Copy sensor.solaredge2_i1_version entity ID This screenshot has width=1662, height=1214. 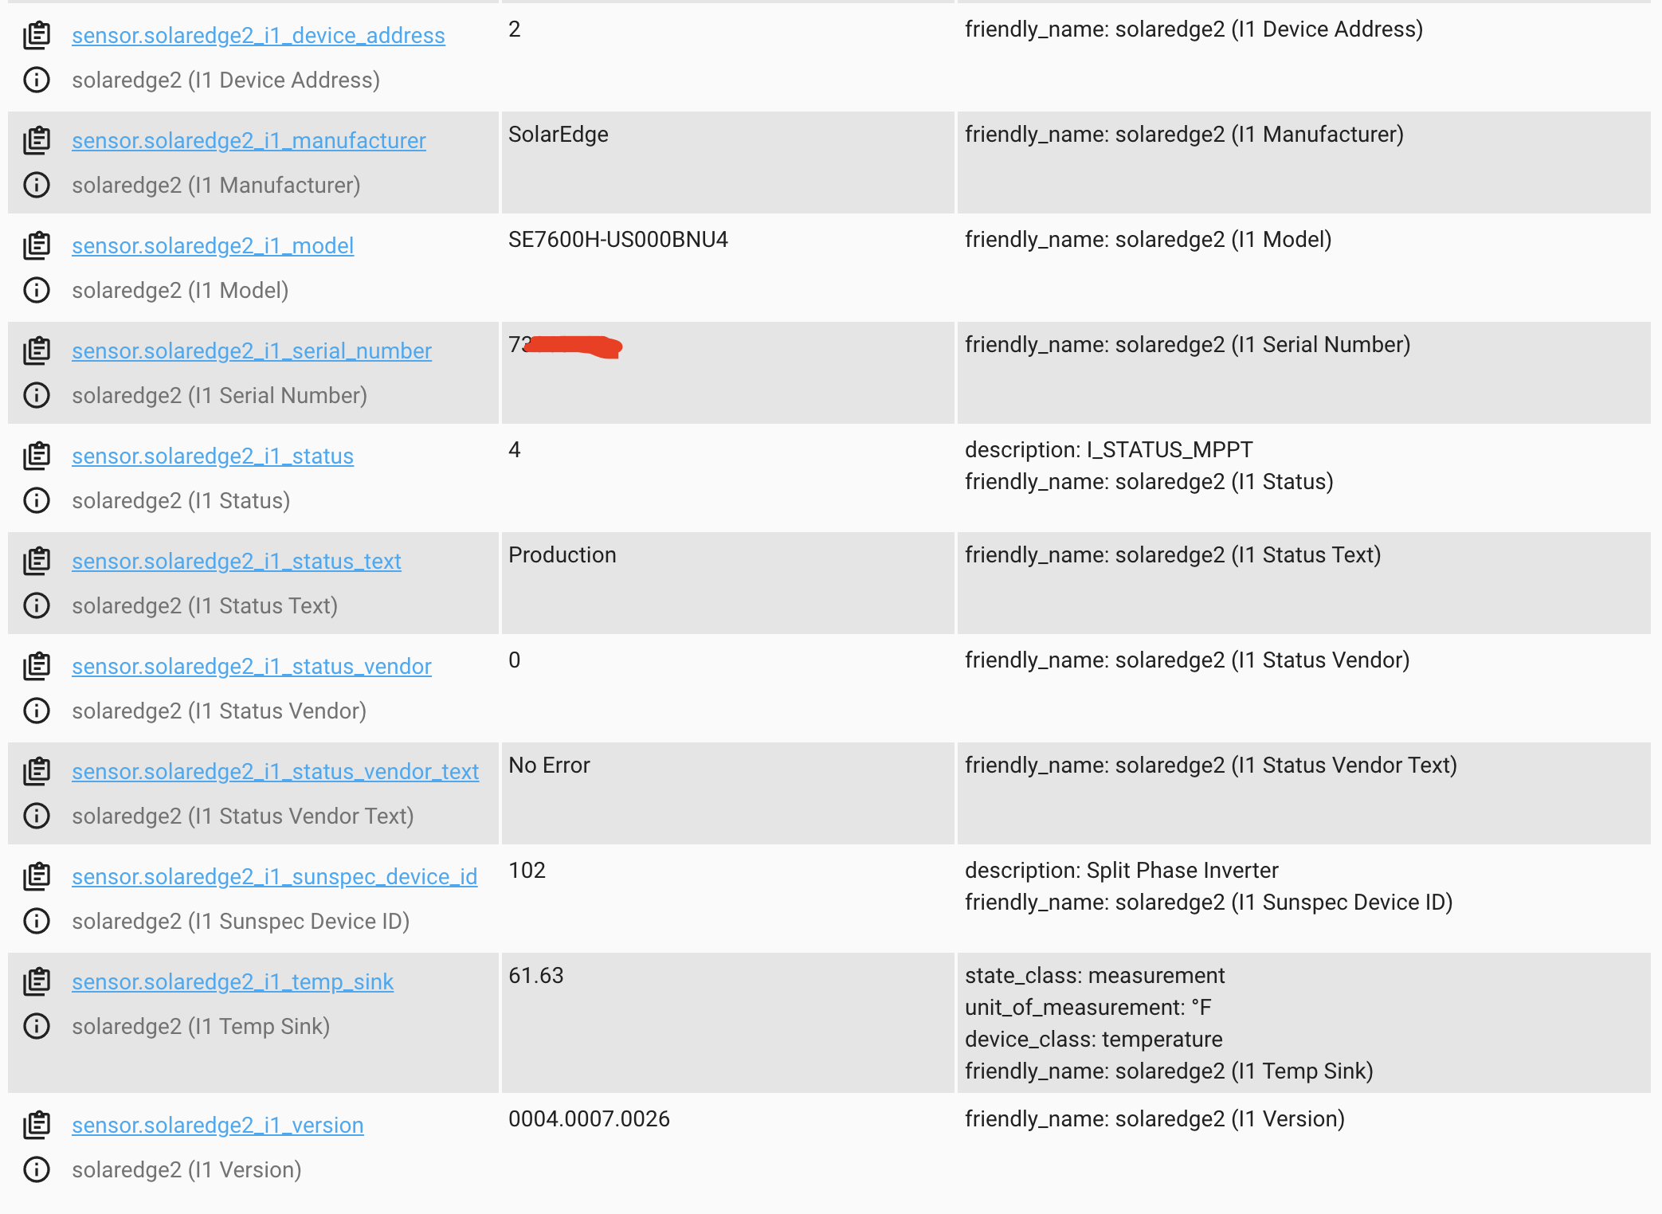37,1125
